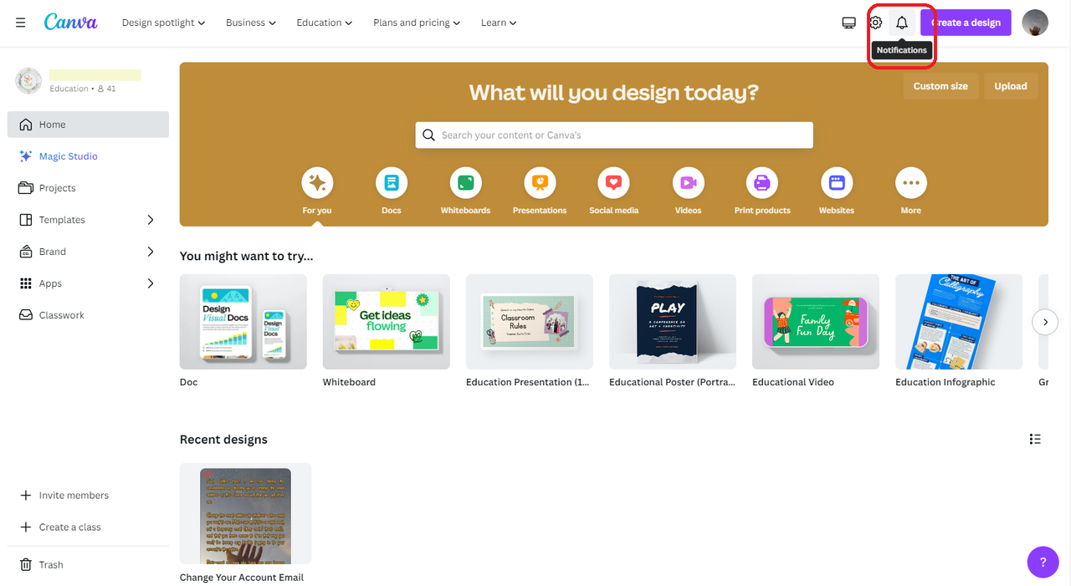Viewport: 1071px width, 586px height.
Task: Click the Recent designs heading
Action: tap(223, 440)
